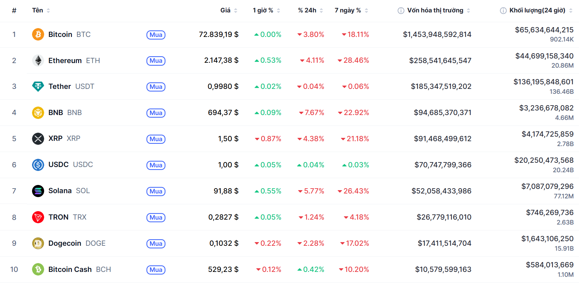This screenshot has width=579, height=284.
Task: Sort by % 24h column arrows
Action: (x=321, y=10)
